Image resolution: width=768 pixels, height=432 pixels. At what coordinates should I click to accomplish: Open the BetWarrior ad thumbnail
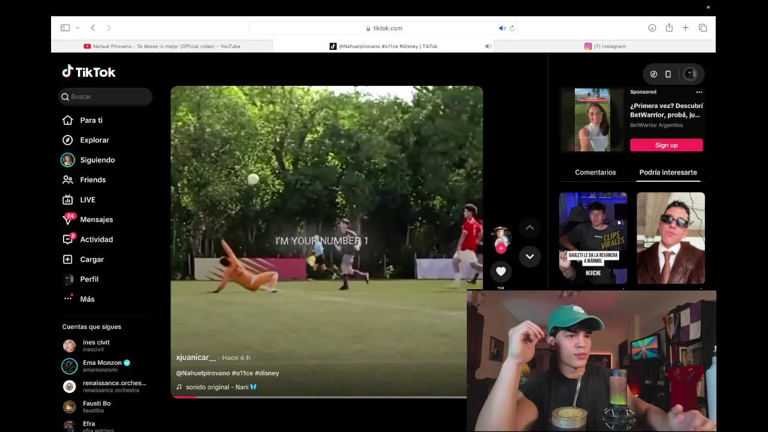592,120
